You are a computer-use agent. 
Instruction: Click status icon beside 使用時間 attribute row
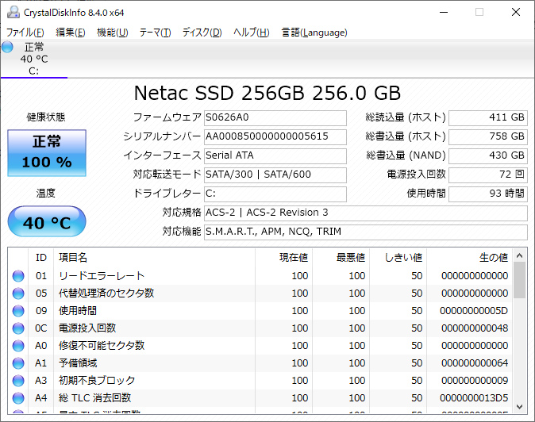18,311
